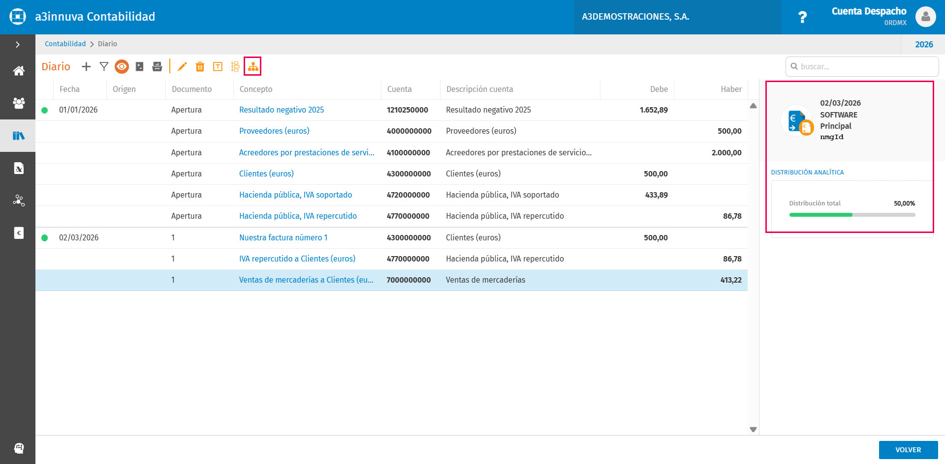Open the filter funnel in Diario toolbar
Image resolution: width=945 pixels, height=464 pixels.
tap(104, 66)
